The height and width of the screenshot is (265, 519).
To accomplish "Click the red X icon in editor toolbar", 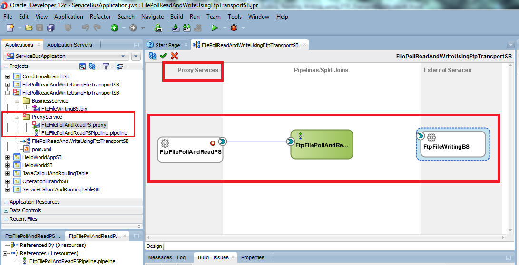I will click(174, 56).
